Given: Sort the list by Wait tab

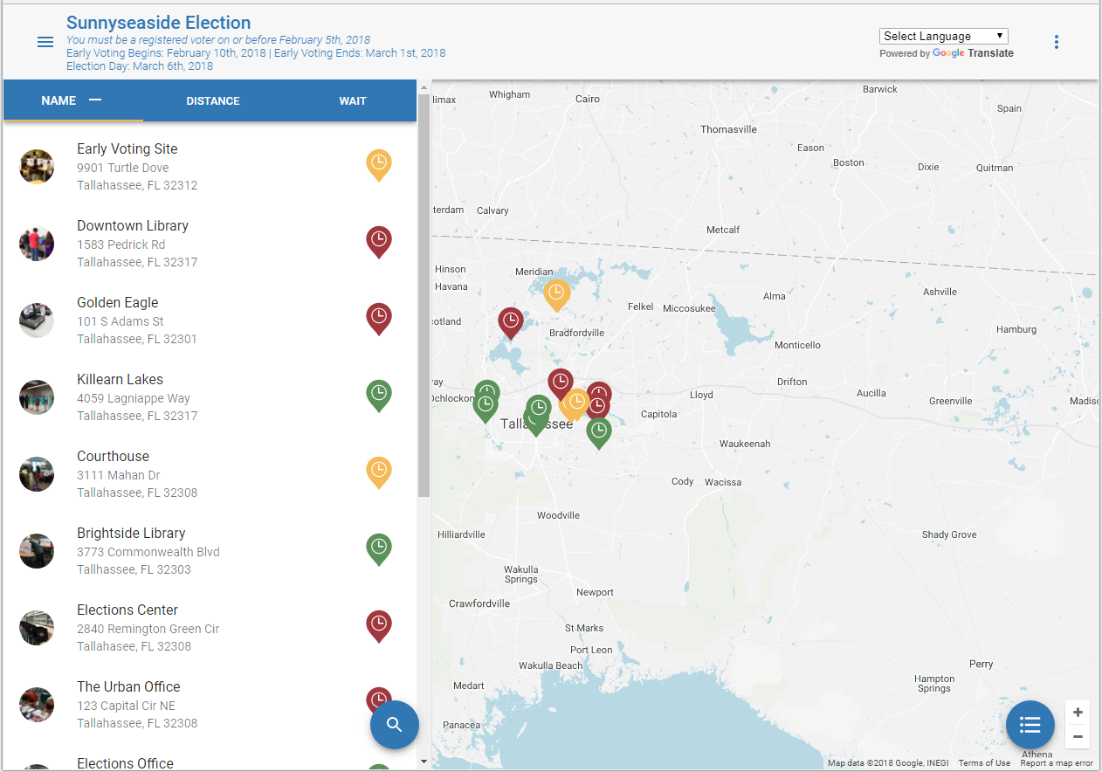Looking at the screenshot, I should click(353, 100).
